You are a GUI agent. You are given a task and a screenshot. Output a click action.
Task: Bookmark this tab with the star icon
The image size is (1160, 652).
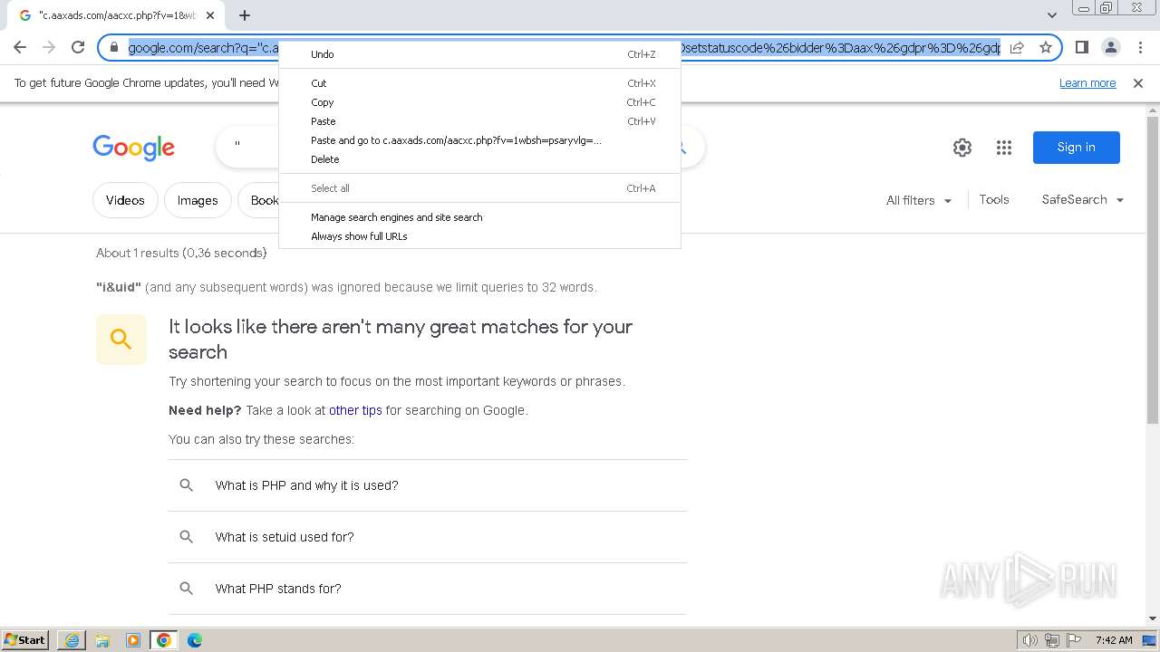click(x=1046, y=47)
